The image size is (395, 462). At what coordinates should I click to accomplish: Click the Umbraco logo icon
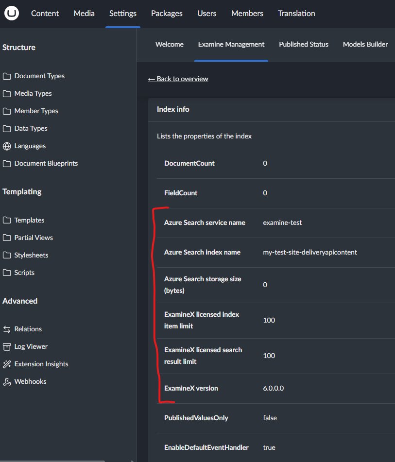12,13
